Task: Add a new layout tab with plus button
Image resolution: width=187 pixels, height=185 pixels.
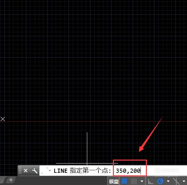Action: [11, 180]
